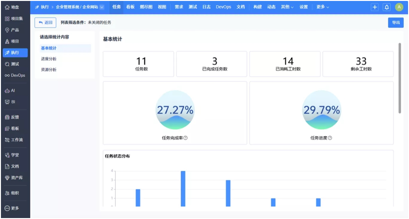Click the 29.79% task progress gauge
This screenshot has width=409, height=219.
pyautogui.click(x=321, y=110)
